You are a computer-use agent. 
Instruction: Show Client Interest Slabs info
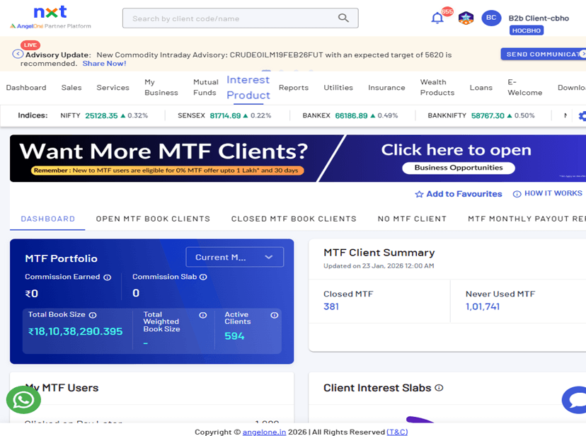pos(439,388)
